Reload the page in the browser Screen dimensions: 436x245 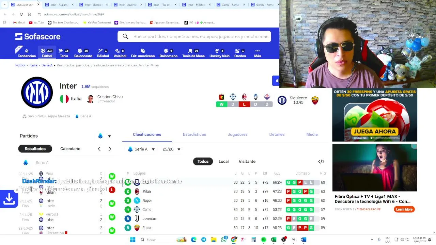[x=21, y=14]
